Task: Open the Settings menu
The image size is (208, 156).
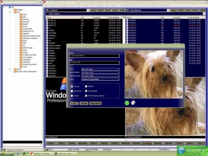Action: (x=99, y=5)
